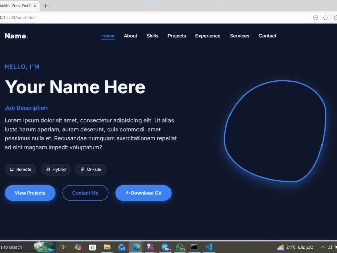
Task: Go to the Home nav link
Action: [108, 36]
